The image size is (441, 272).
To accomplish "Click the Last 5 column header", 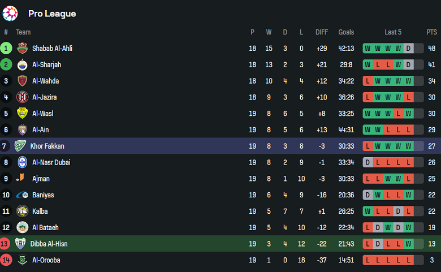I will (x=393, y=32).
